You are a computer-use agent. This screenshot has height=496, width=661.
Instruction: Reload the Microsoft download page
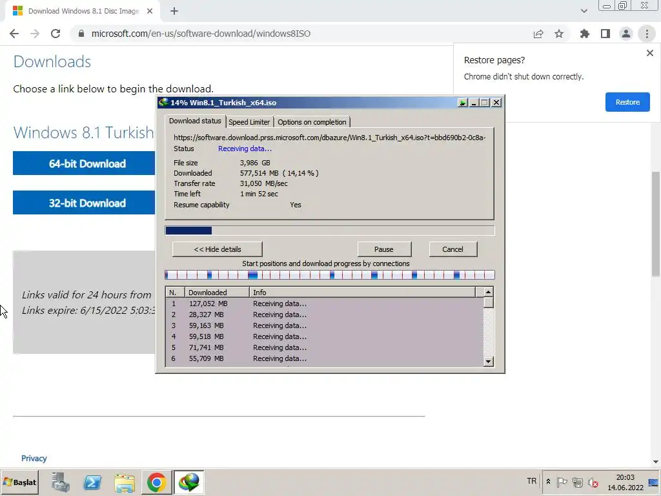[56, 34]
